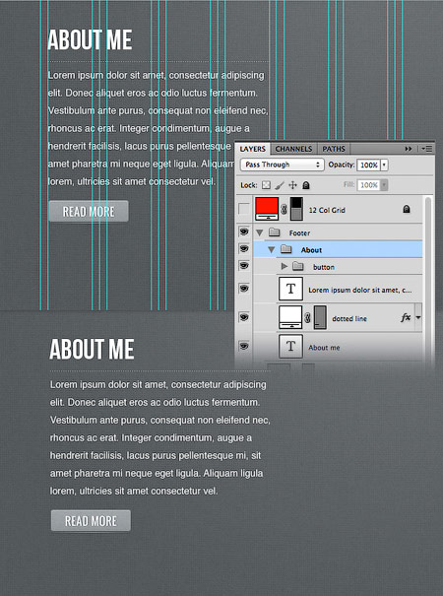
Task: Open the Layers panel options menu icon
Action: 427,149
